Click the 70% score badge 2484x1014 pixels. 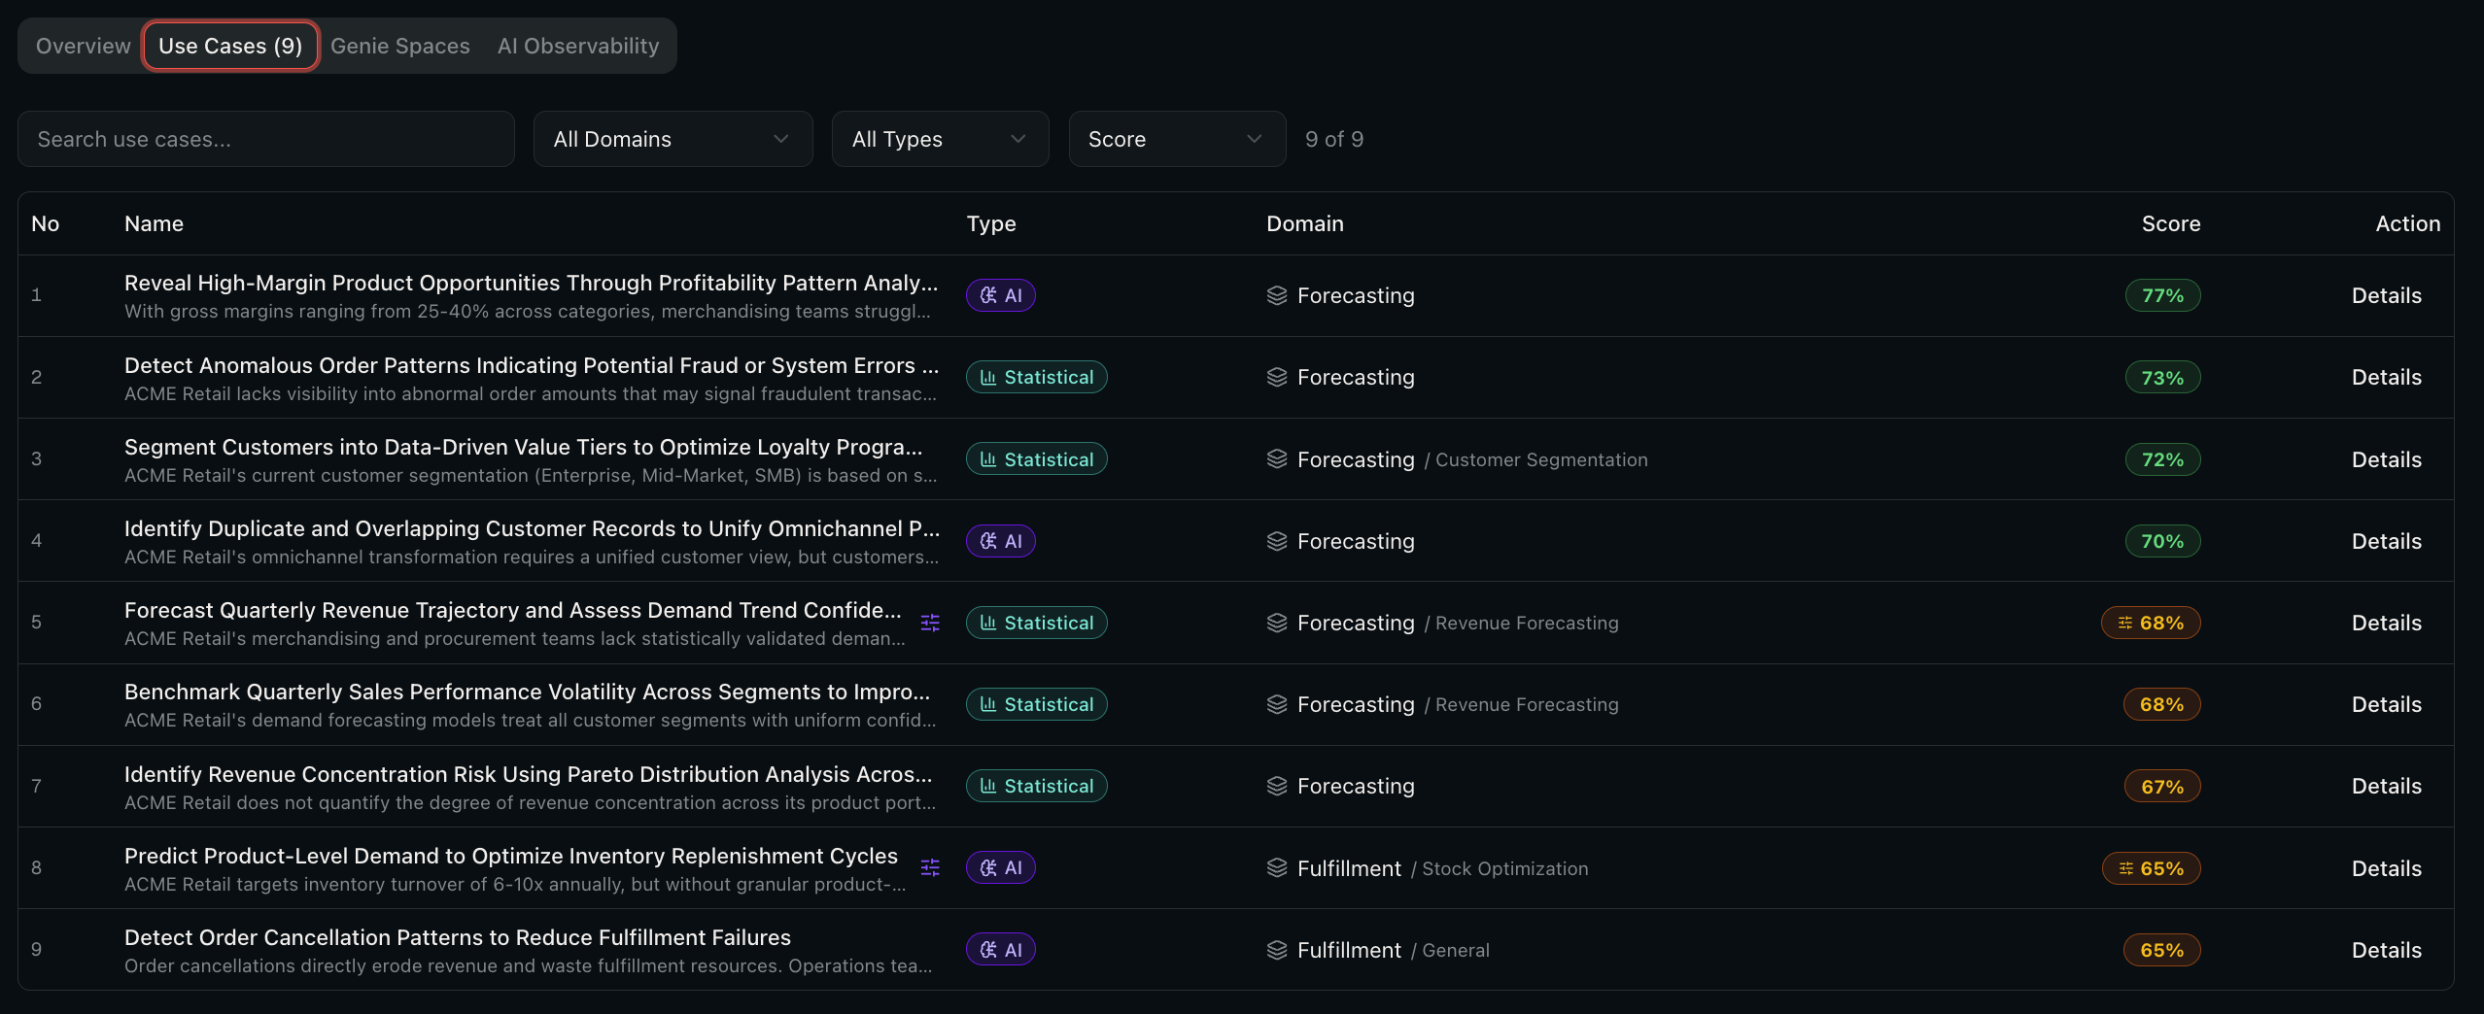[2162, 541]
